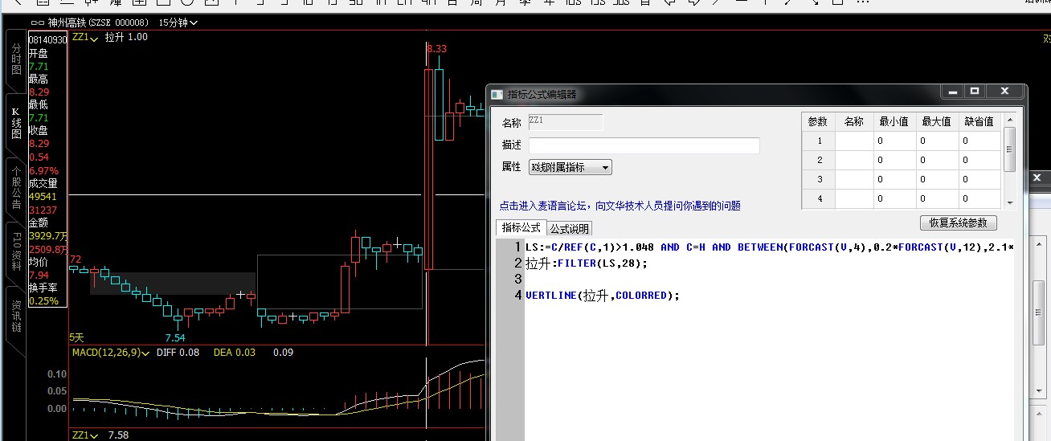Open the F10资料 side tab
Screen dimensions: 1051x441
16,251
